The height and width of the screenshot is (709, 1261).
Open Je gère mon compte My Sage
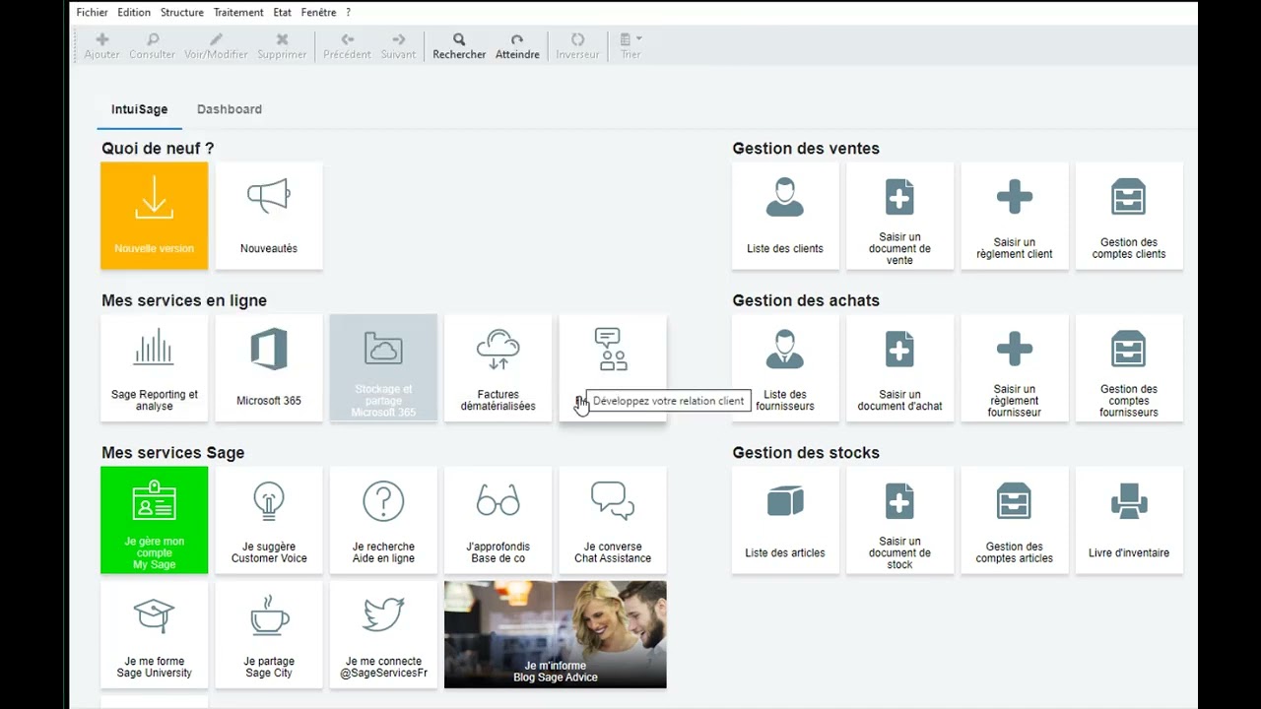154,520
